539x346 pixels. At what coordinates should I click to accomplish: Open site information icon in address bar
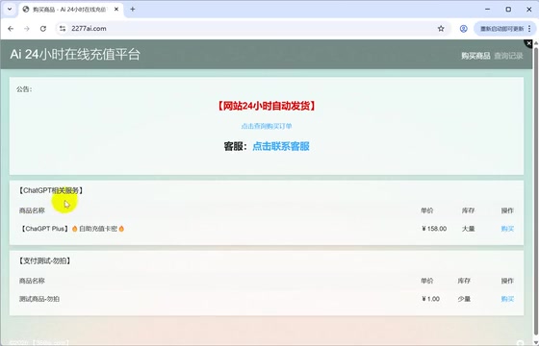63,29
